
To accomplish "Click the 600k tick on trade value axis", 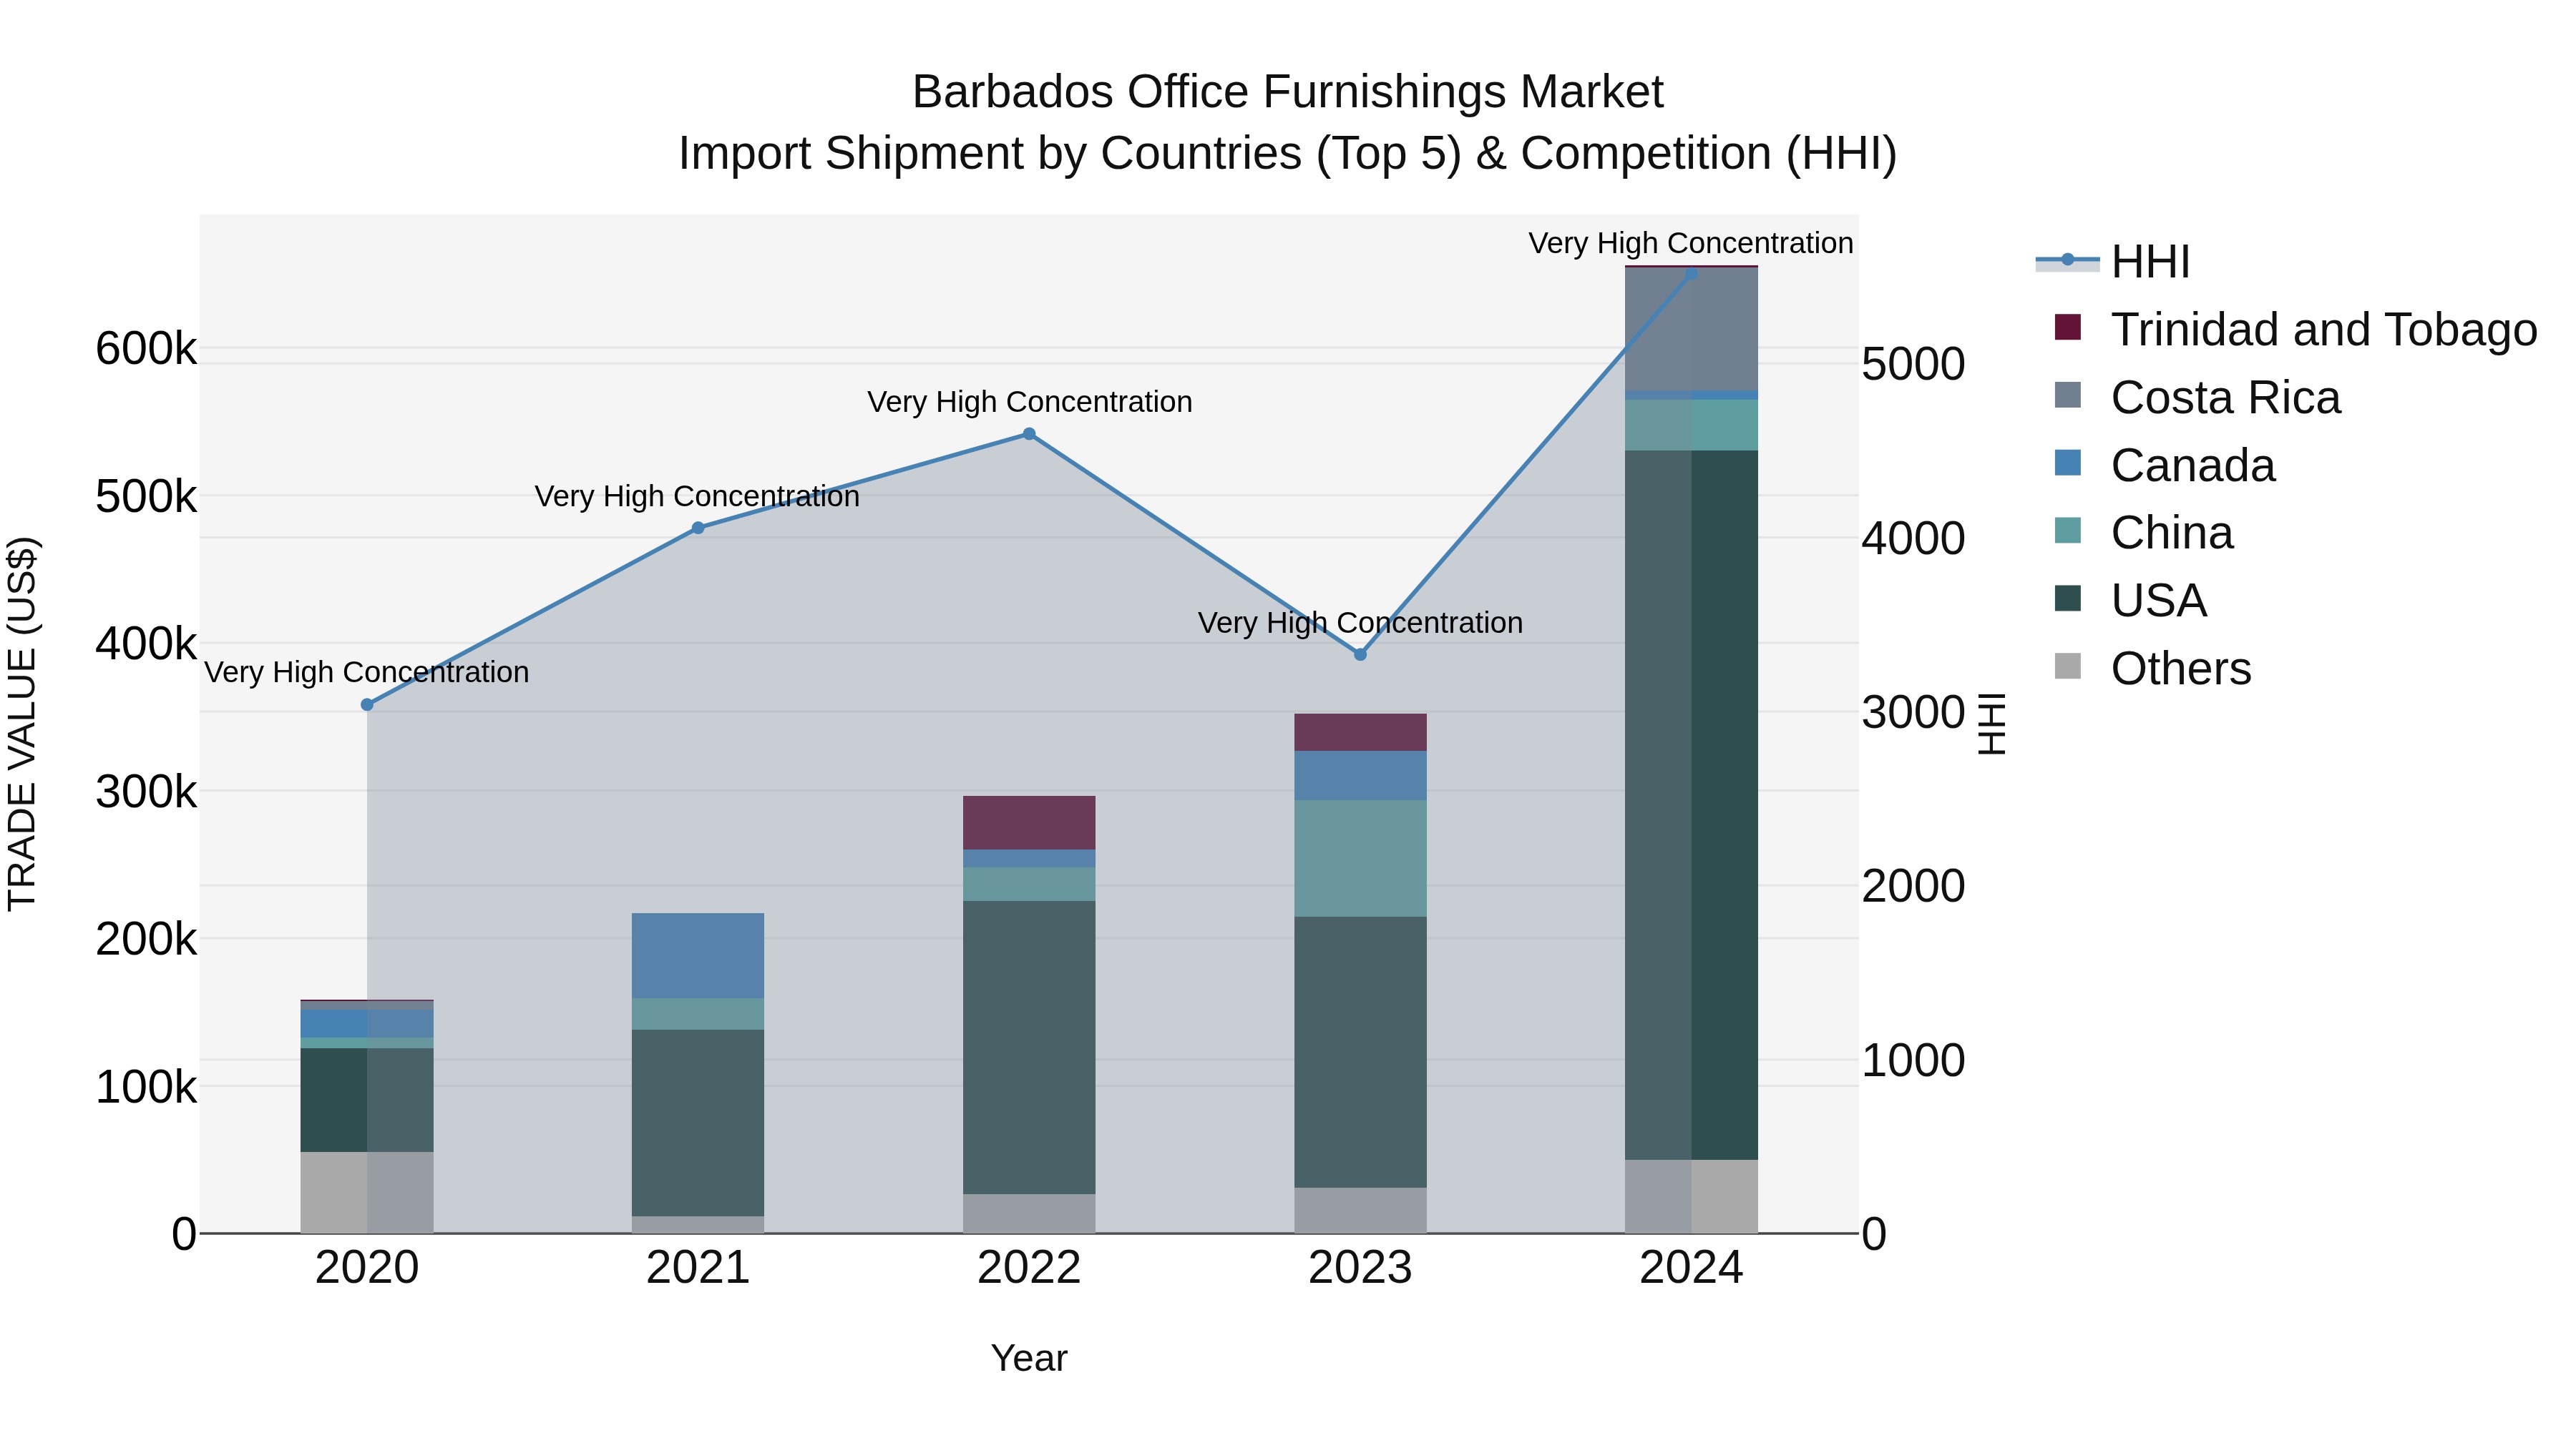I will 146,349.
